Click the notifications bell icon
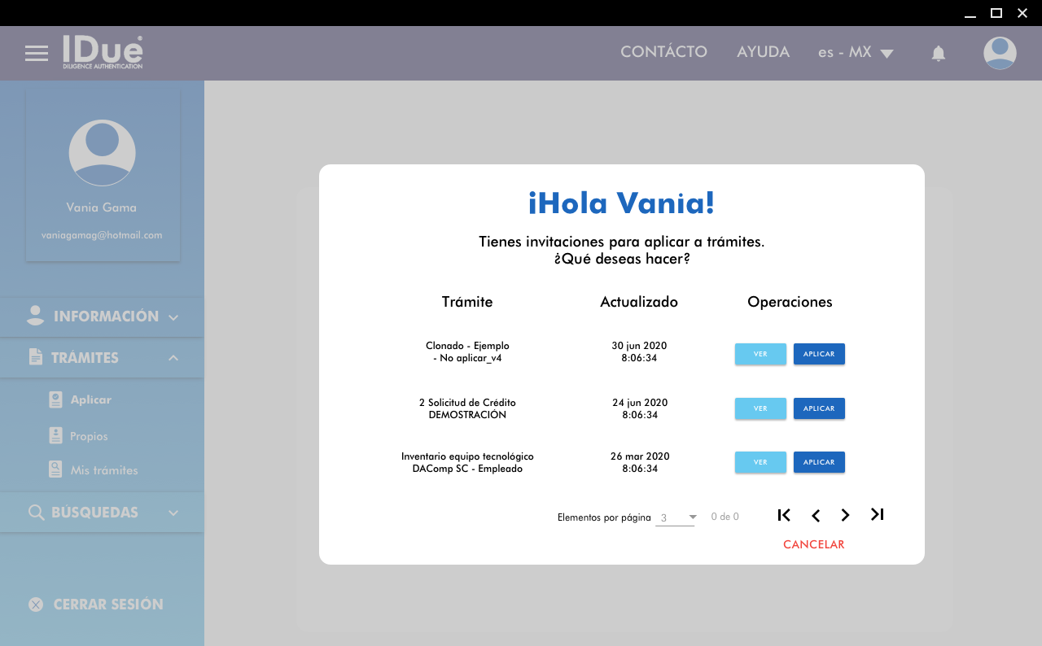The image size is (1042, 646). pyautogui.click(x=938, y=54)
